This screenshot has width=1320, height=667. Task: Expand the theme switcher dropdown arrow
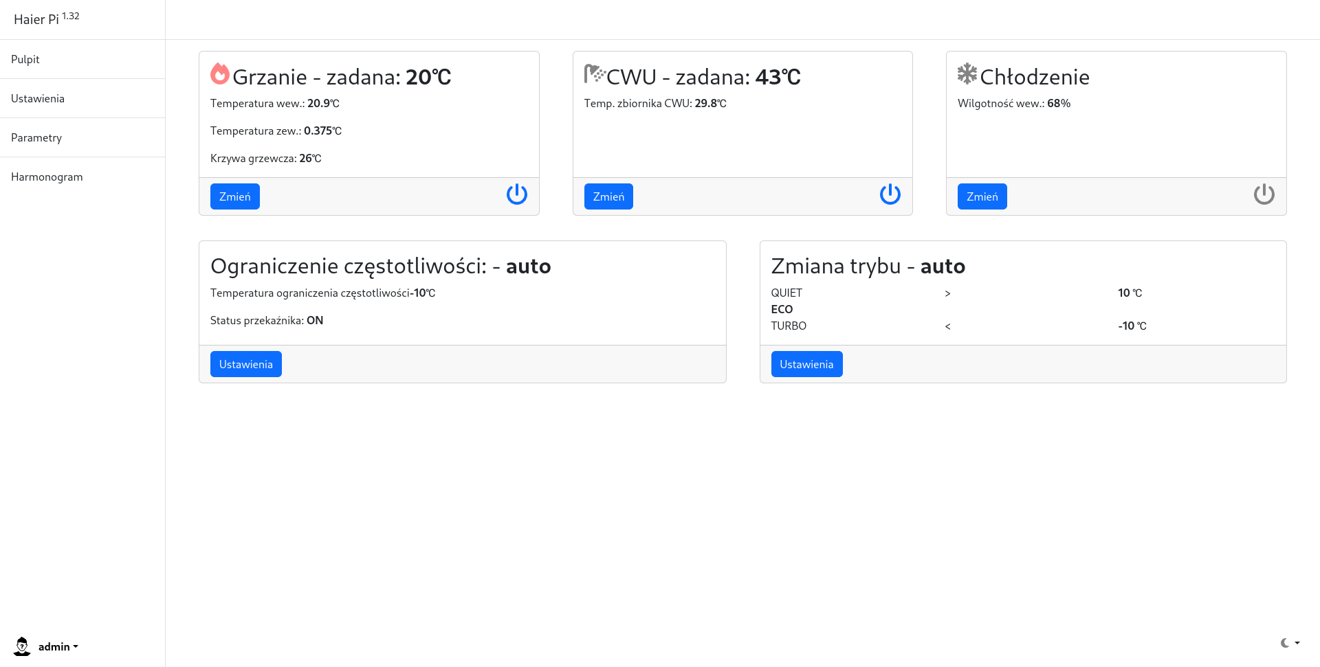click(1297, 643)
